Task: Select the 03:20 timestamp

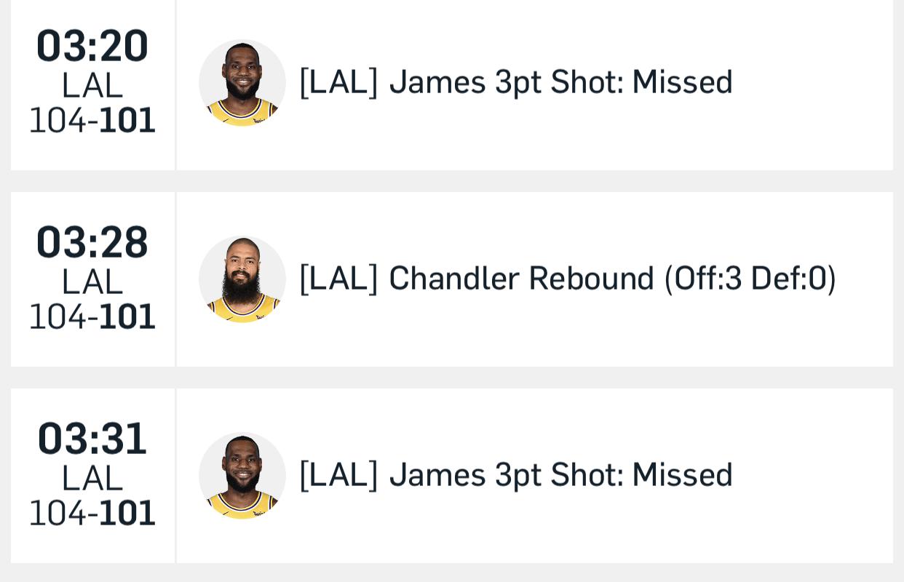Action: click(x=92, y=46)
